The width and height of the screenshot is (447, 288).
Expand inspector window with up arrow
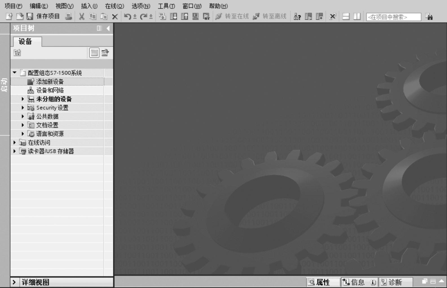pyautogui.click(x=442, y=281)
